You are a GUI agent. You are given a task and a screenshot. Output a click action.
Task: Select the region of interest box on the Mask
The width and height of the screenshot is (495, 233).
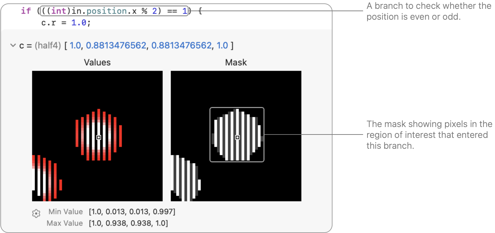point(237,135)
